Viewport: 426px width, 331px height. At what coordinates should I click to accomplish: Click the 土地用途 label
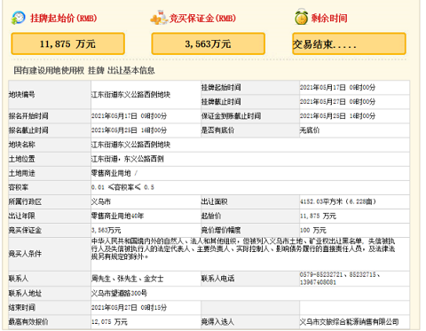pos(22,173)
